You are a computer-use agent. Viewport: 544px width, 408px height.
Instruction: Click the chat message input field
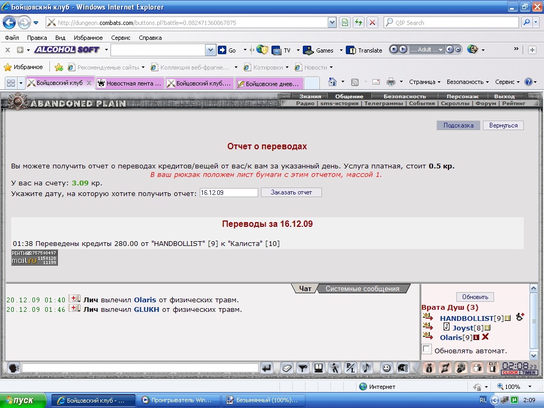(140, 368)
